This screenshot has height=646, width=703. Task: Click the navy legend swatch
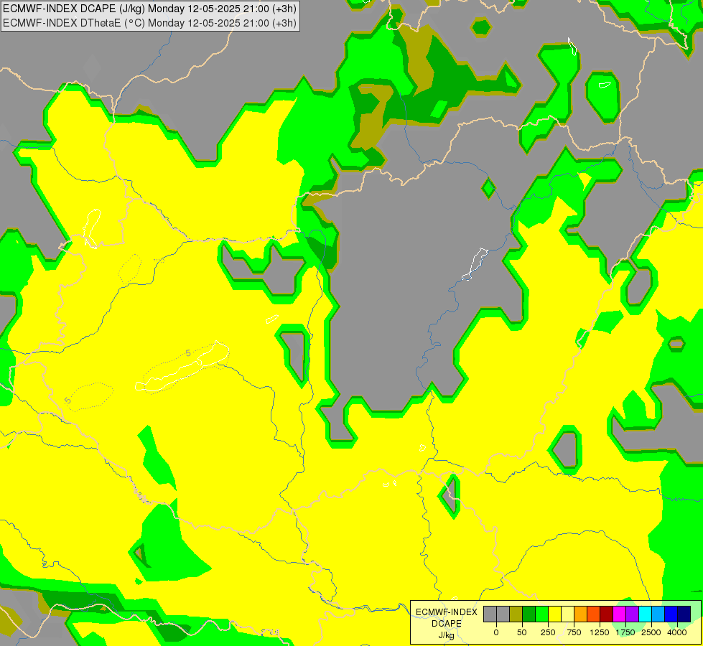[684, 614]
